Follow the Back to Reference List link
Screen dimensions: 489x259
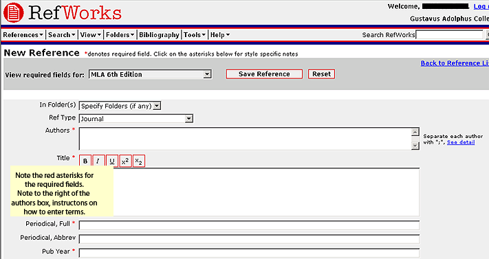tap(455, 63)
